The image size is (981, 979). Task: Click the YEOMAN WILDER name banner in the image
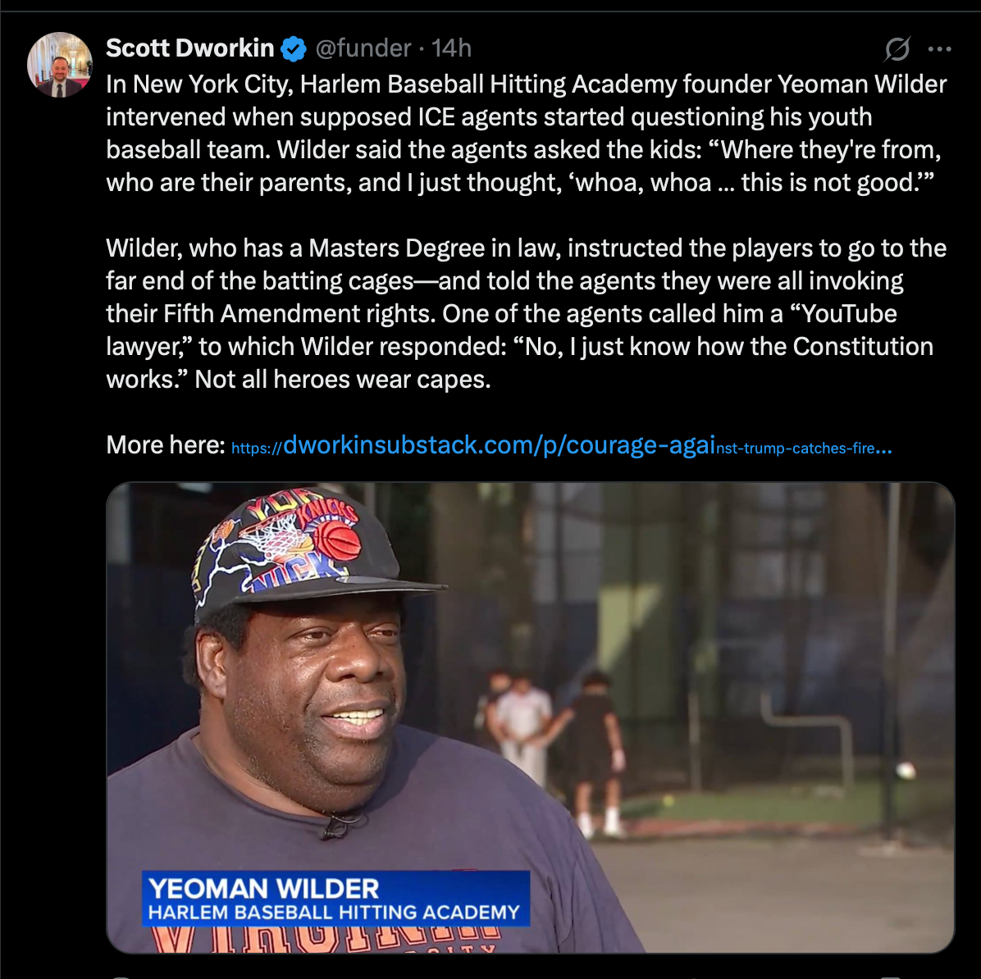[263, 888]
